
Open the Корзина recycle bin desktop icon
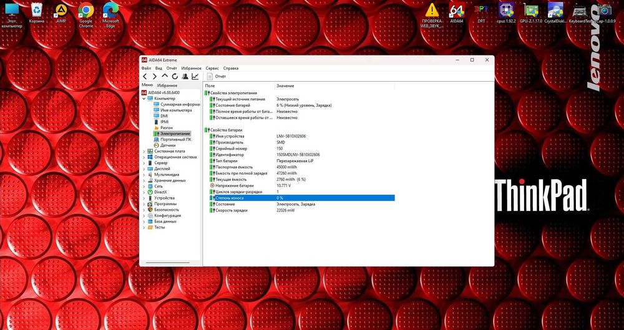point(37,14)
